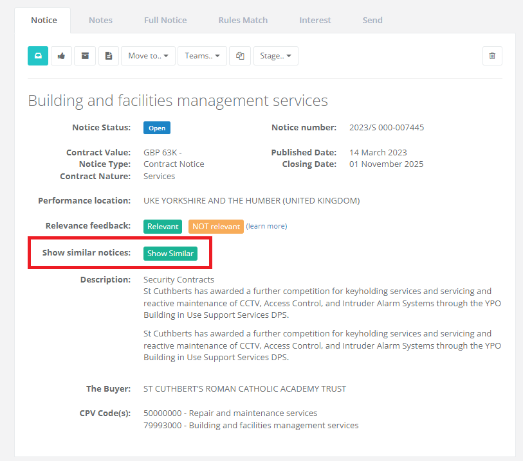Open the Rules Match tab
Image resolution: width=523 pixels, height=461 pixels.
(243, 20)
